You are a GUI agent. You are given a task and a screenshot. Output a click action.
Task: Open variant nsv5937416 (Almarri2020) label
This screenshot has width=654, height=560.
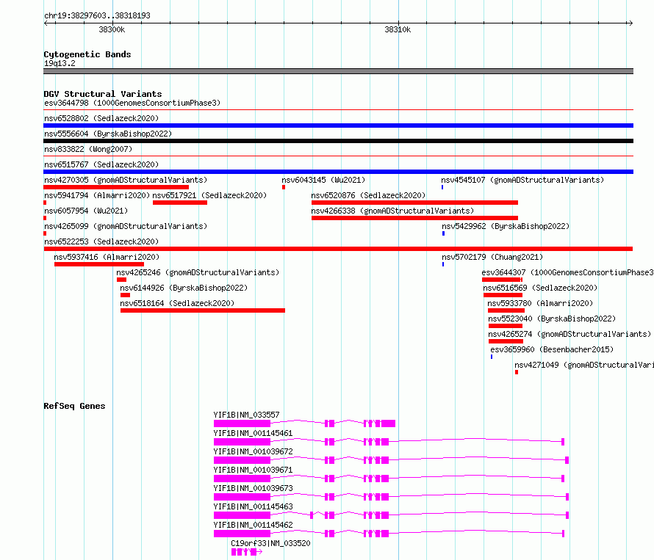pyautogui.click(x=107, y=257)
